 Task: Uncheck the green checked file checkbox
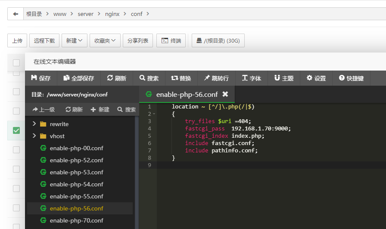coord(16,130)
